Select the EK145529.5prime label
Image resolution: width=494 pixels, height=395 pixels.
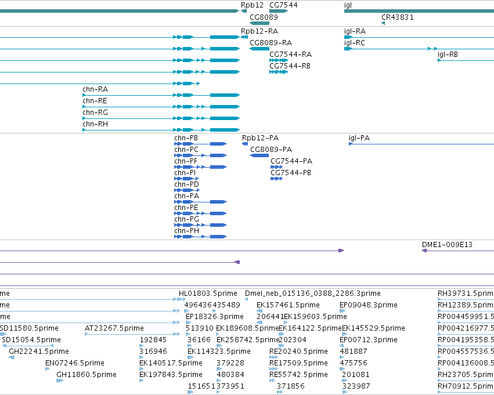(373, 328)
